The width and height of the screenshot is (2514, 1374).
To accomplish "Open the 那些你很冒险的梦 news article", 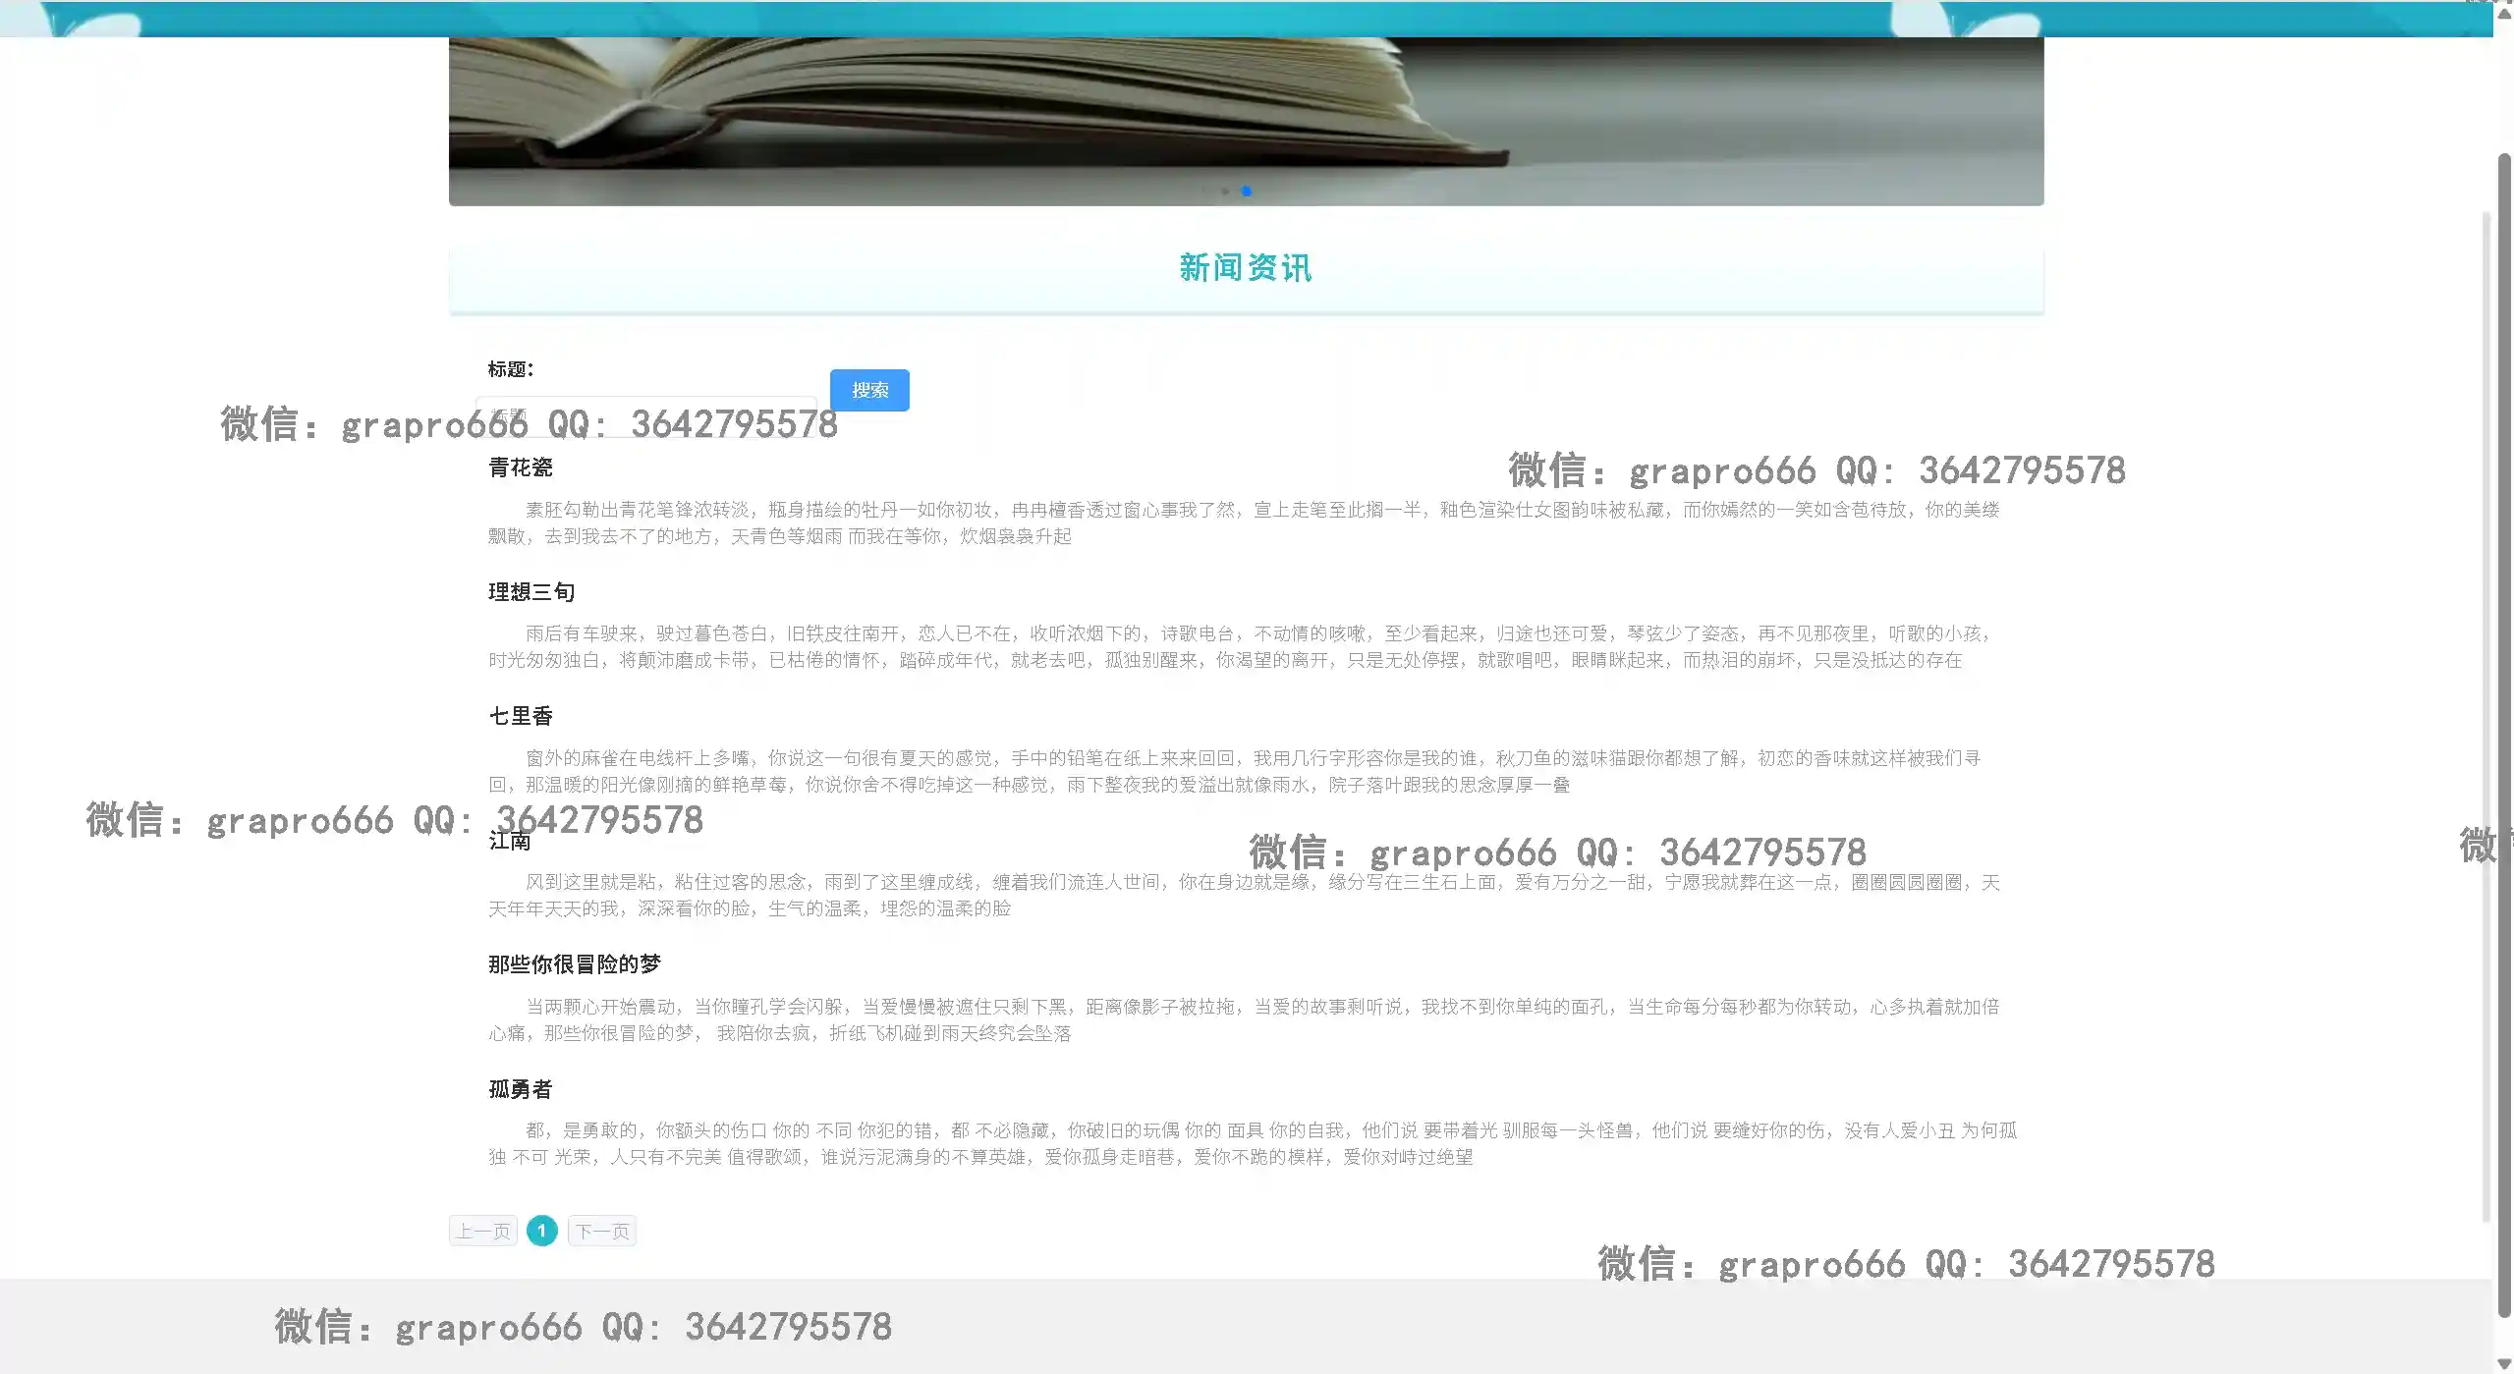I will pyautogui.click(x=575, y=964).
